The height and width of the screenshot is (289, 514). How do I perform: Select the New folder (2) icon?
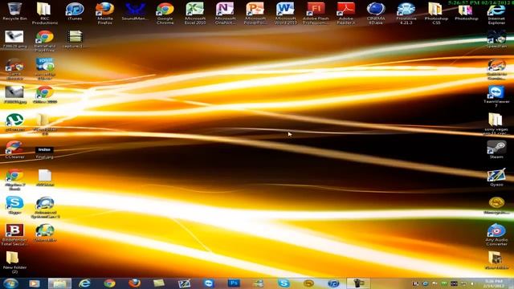click(14, 263)
